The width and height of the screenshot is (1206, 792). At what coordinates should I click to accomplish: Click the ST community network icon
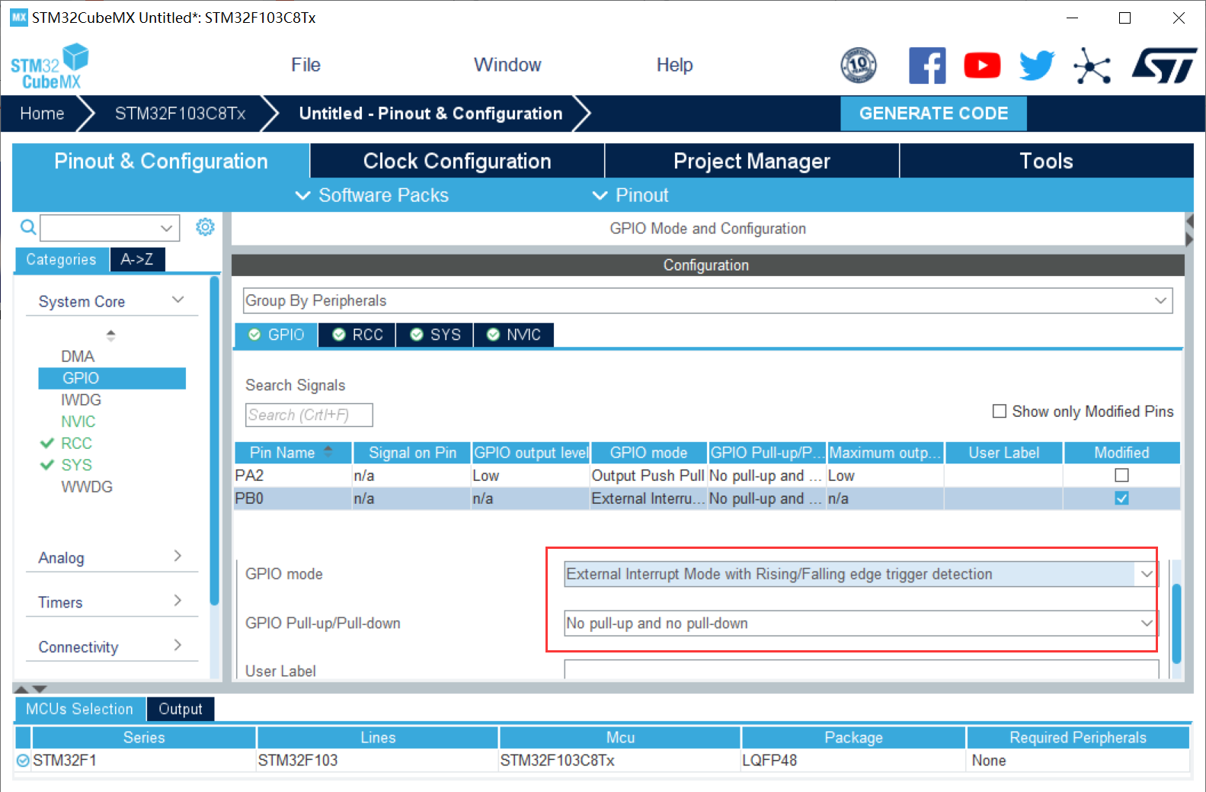[1092, 66]
